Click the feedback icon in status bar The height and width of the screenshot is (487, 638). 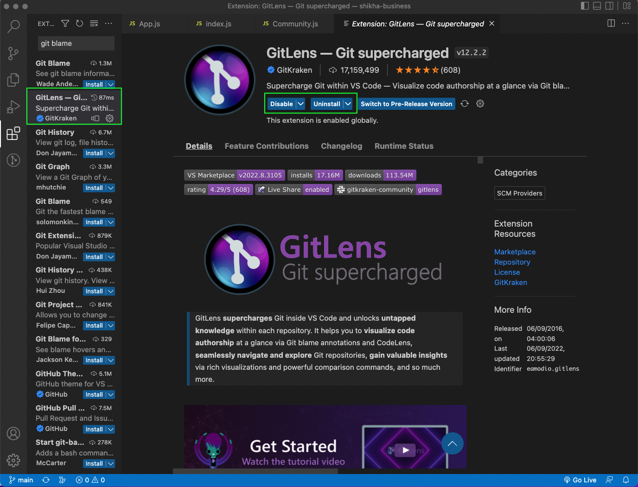coord(609,480)
